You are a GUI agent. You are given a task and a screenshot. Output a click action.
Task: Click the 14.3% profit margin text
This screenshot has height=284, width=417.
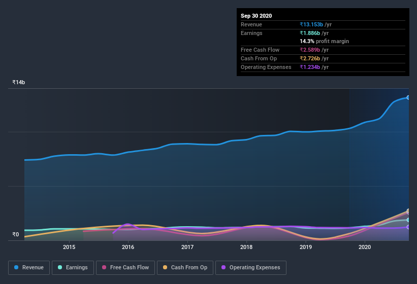click(x=325, y=41)
